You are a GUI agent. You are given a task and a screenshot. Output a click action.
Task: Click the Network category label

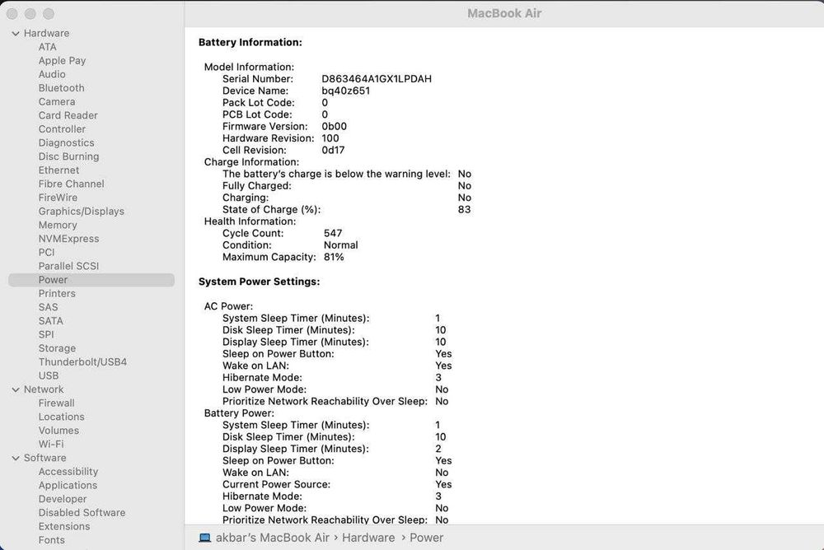pyautogui.click(x=44, y=389)
